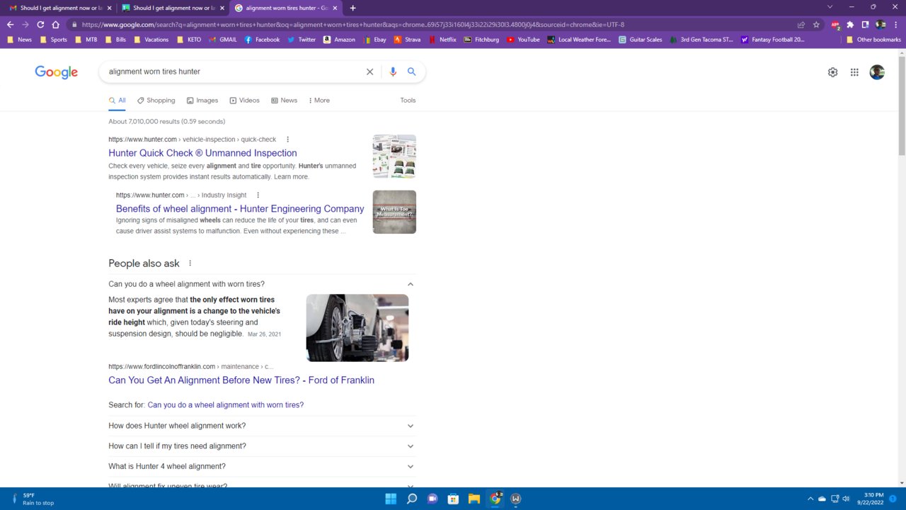The image size is (906, 510).
Task: Open Benefits of wheel alignment link
Action: tap(240, 209)
